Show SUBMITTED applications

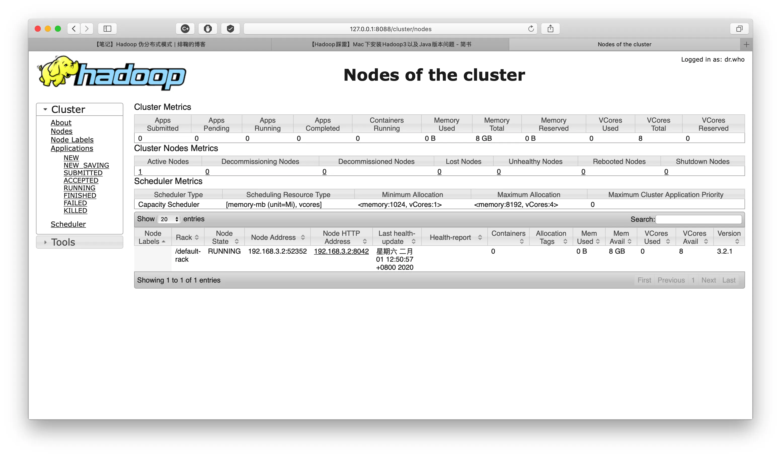click(x=83, y=173)
